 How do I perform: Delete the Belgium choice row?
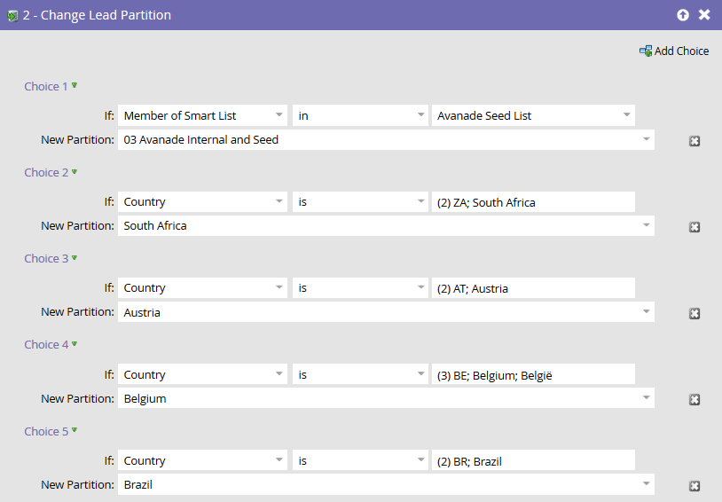pos(695,400)
